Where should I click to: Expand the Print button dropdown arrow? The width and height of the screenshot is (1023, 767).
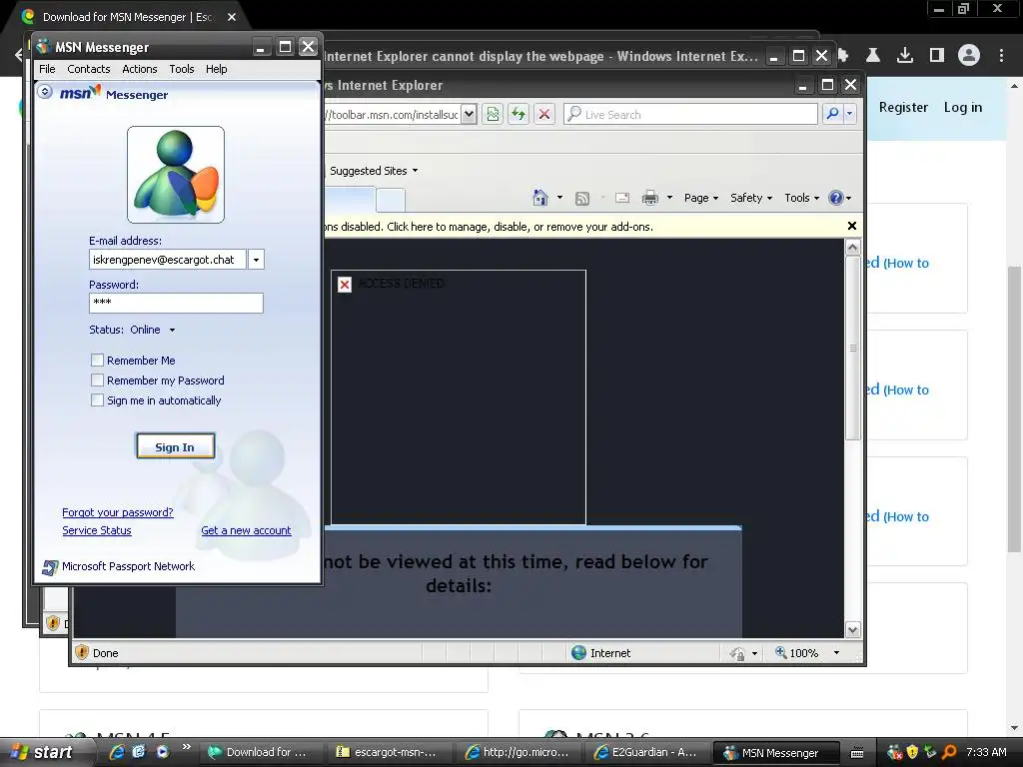(x=669, y=197)
